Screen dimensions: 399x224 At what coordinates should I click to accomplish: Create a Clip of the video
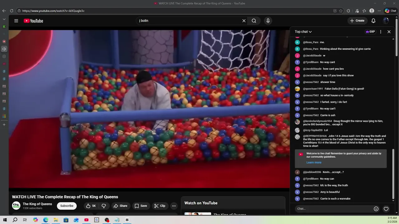click(160, 206)
